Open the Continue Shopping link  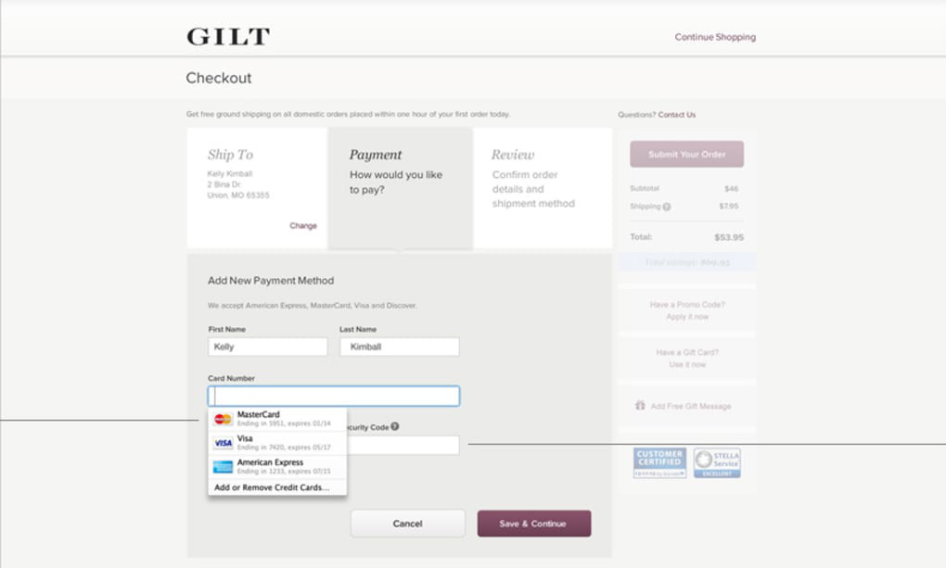tap(715, 37)
